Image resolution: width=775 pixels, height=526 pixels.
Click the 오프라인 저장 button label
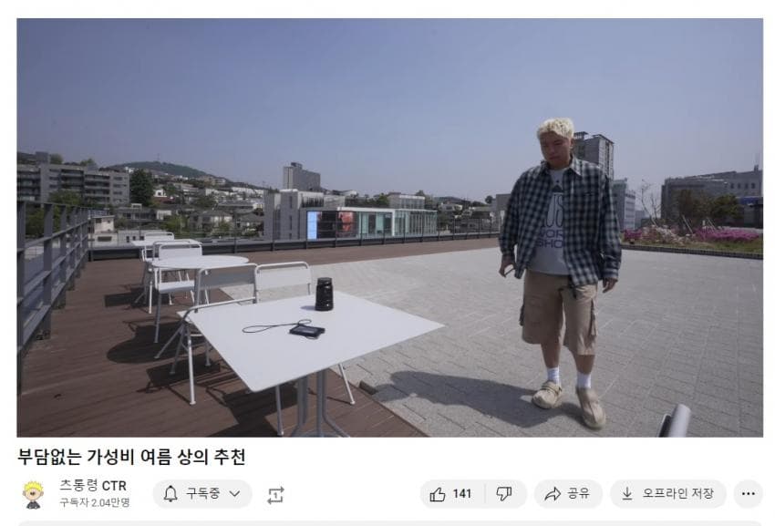click(x=677, y=493)
